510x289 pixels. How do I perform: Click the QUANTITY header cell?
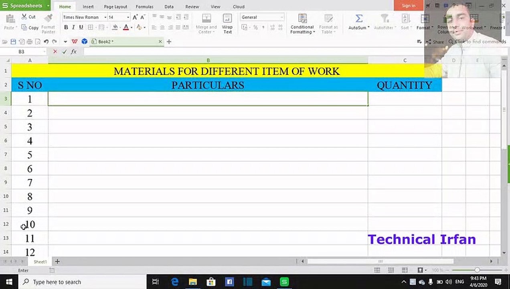405,85
